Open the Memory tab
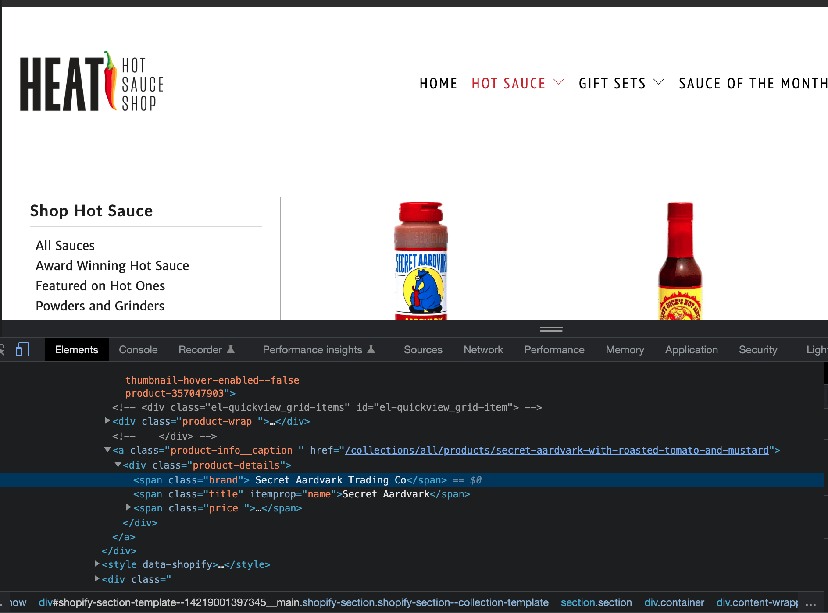828x613 pixels. click(x=625, y=349)
